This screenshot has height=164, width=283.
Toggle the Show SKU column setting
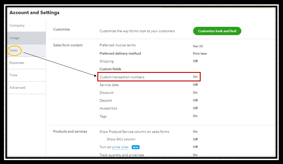pyautogui.click(x=195, y=139)
